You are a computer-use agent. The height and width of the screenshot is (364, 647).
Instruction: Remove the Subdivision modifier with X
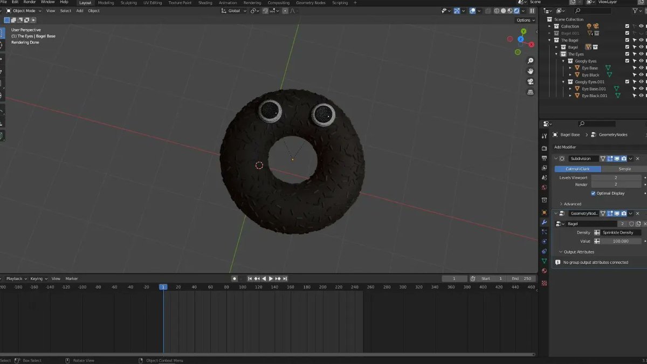click(637, 159)
